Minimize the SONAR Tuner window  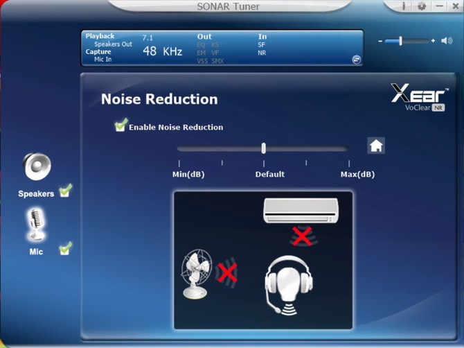coord(440,6)
